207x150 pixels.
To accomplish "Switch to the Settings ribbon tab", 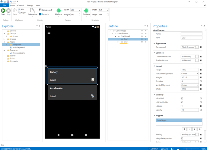I will pyautogui.click(x=30, y=5).
